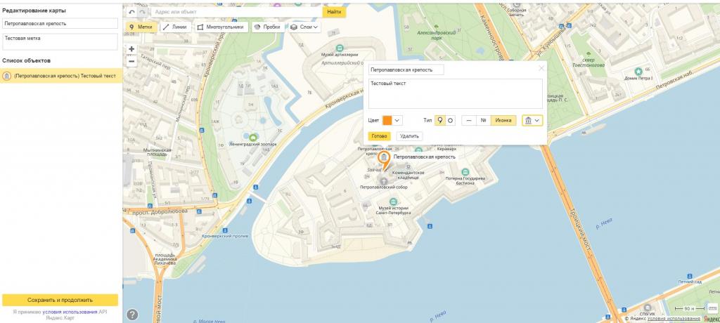Redo the last map edit

coord(142,12)
